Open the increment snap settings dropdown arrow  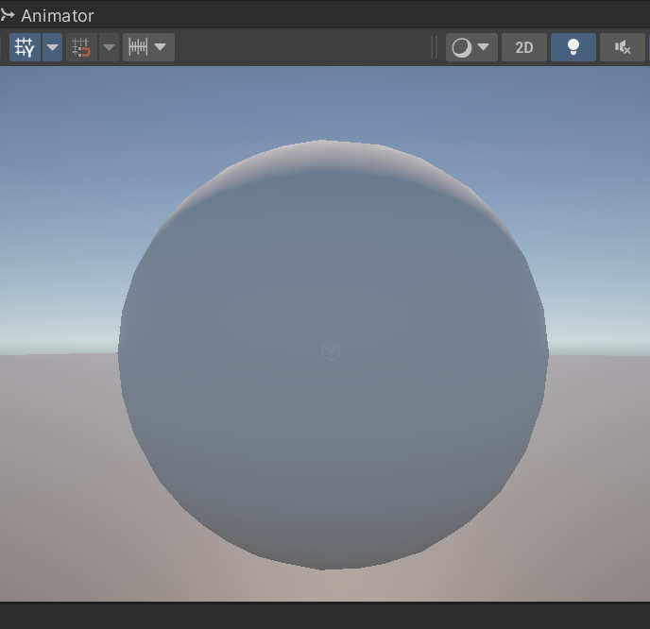[x=161, y=47]
